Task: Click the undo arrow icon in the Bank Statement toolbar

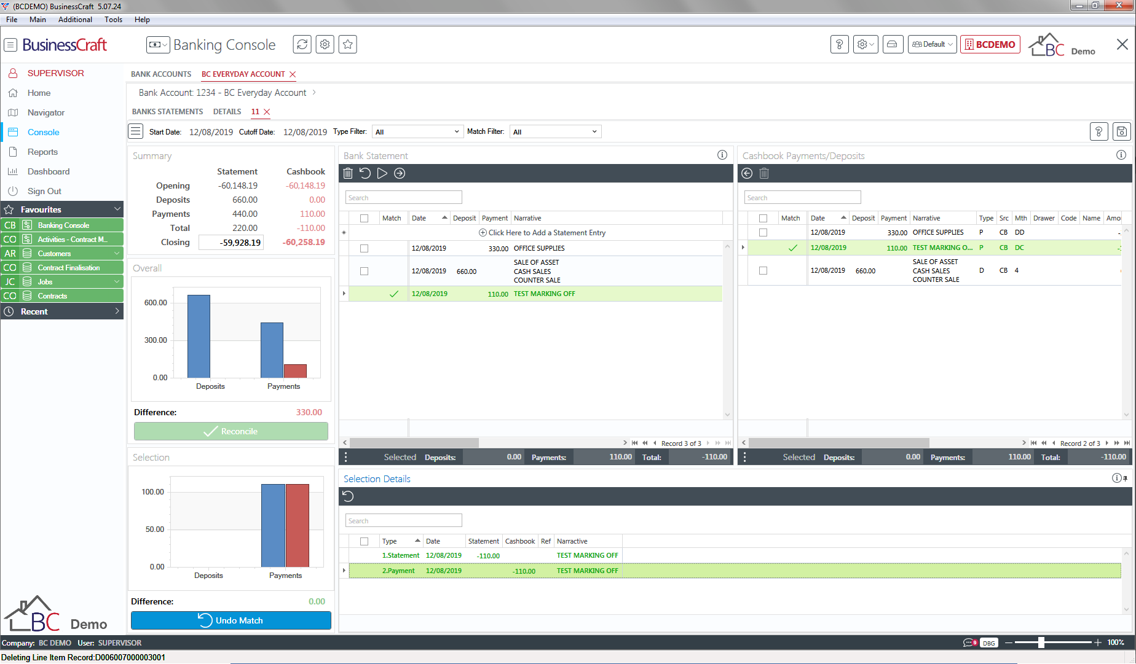Action: [365, 173]
